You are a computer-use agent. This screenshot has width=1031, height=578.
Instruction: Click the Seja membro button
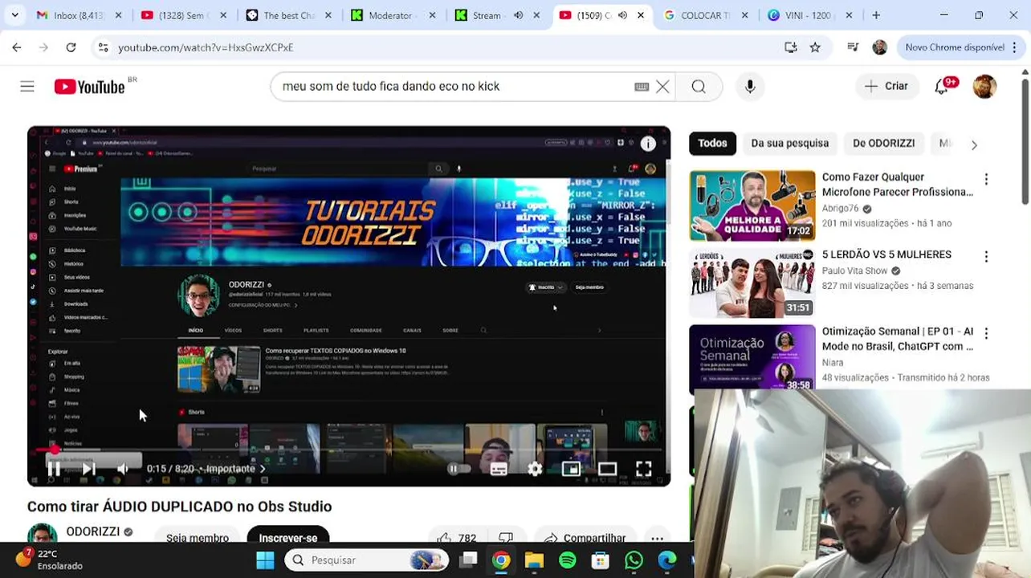click(x=198, y=538)
